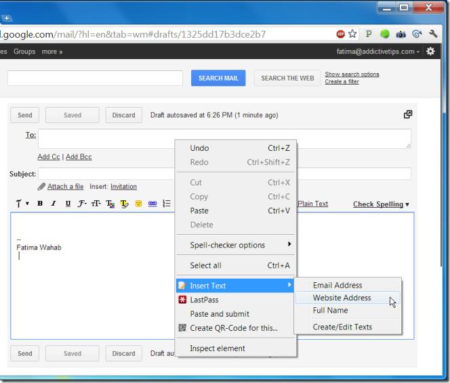Click the Add Cc link

[x=48, y=157]
